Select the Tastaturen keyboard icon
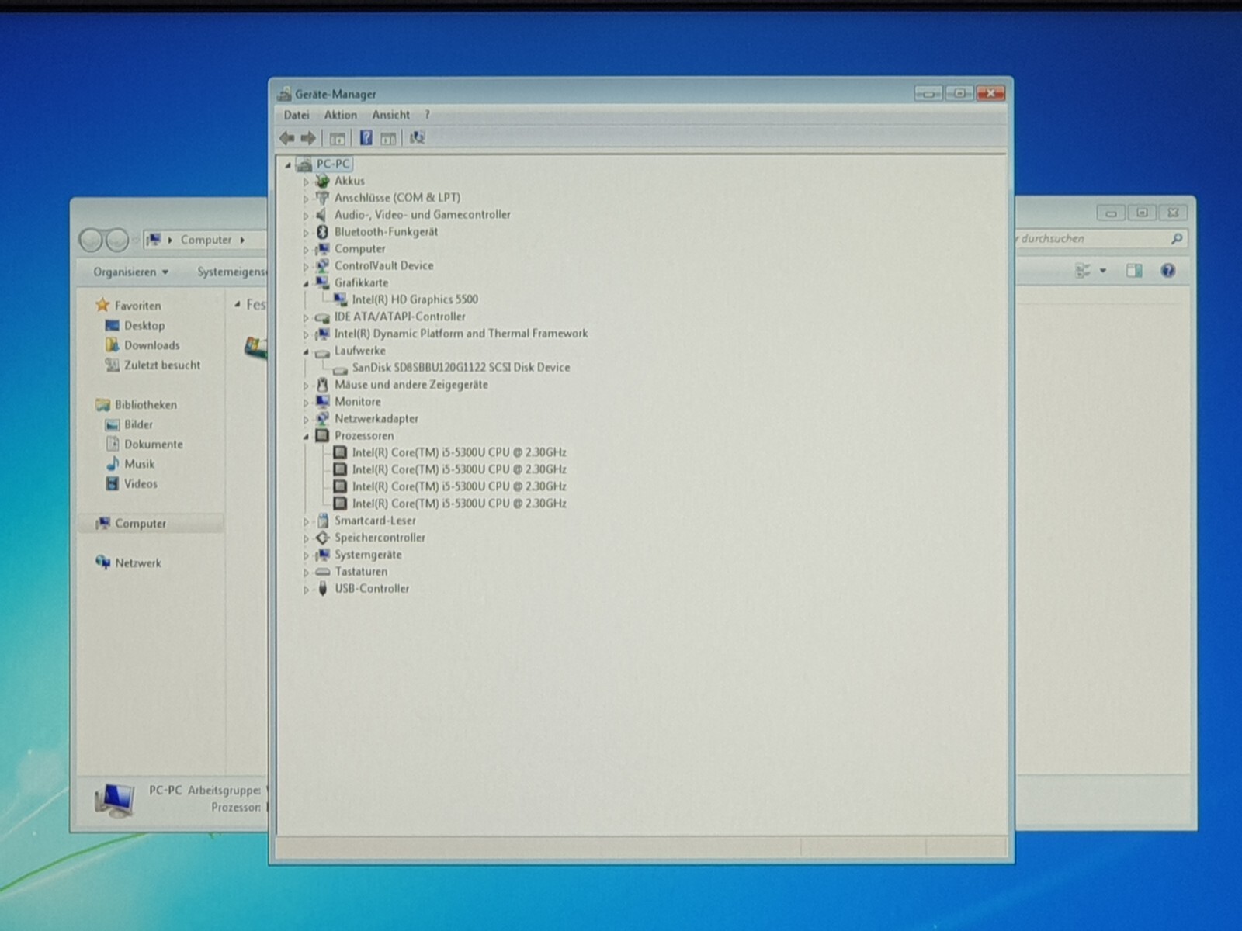1242x931 pixels. click(323, 572)
